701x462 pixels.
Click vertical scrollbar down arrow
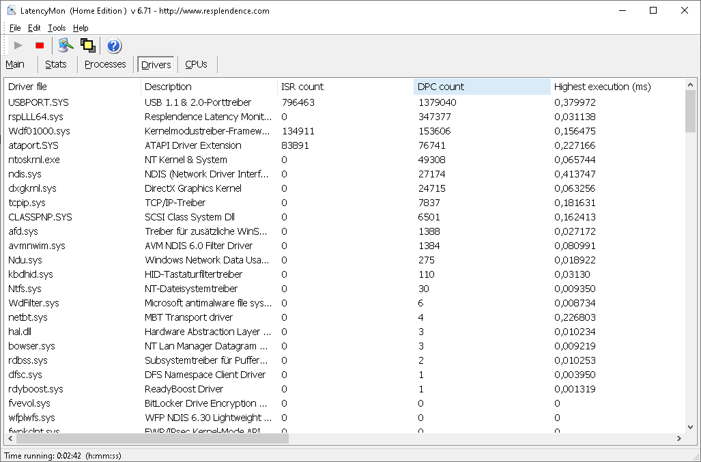(x=690, y=428)
